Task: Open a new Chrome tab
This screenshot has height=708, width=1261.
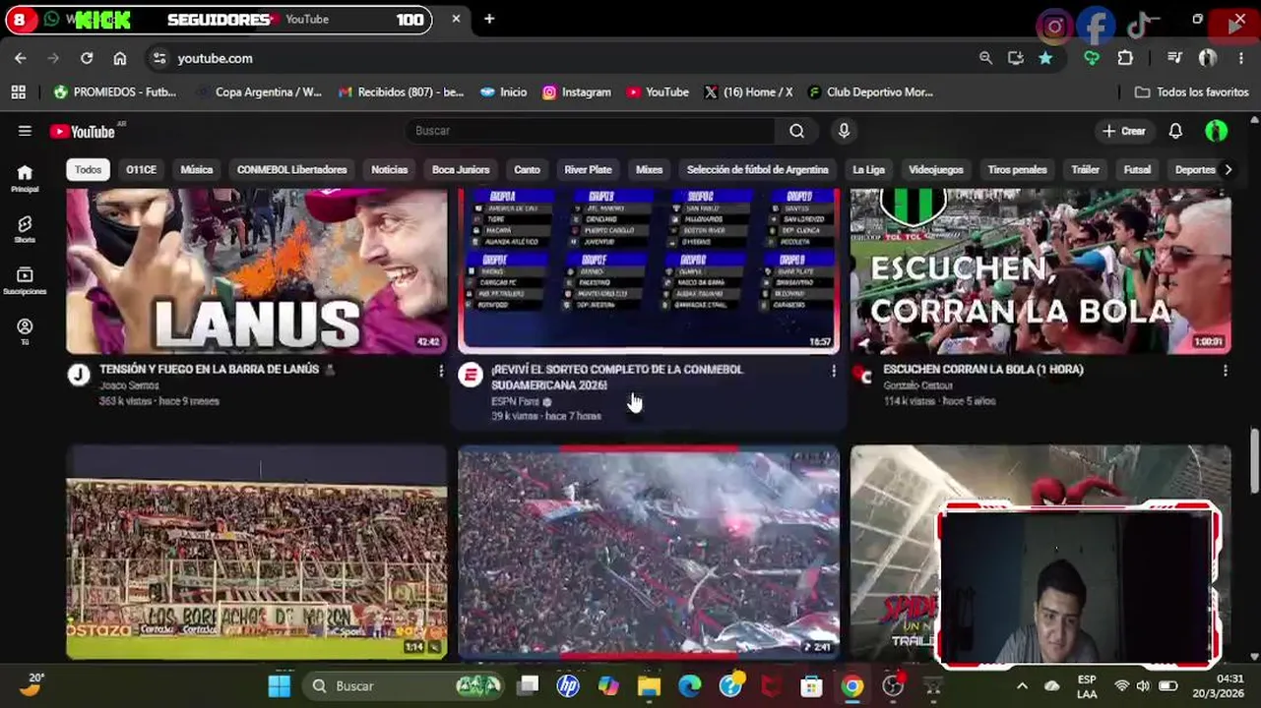Action: (489, 19)
